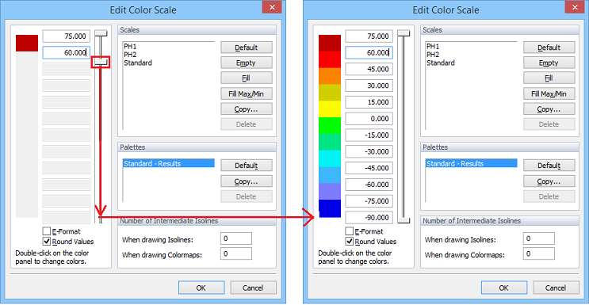Click the 45.000 field in right dialog
Screen dimensions: 589x305
click(369, 69)
